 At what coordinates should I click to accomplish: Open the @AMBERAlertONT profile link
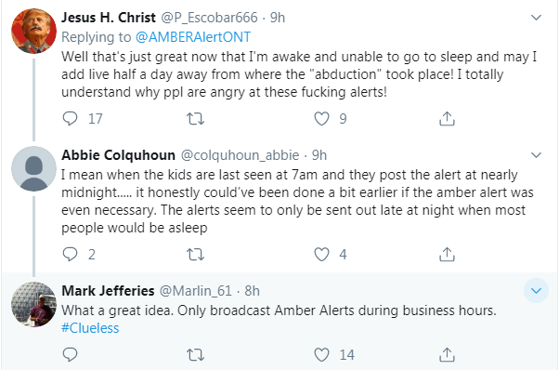click(x=193, y=37)
